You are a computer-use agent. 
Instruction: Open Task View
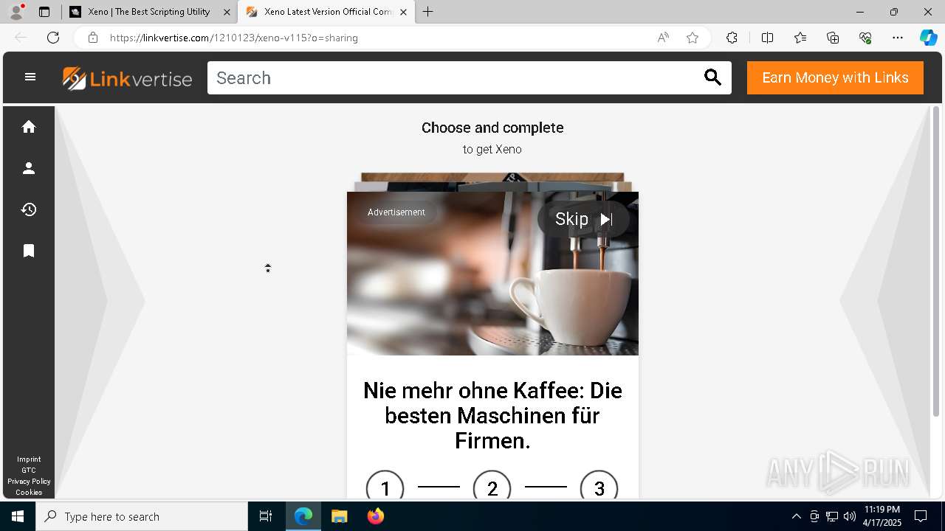(266, 516)
